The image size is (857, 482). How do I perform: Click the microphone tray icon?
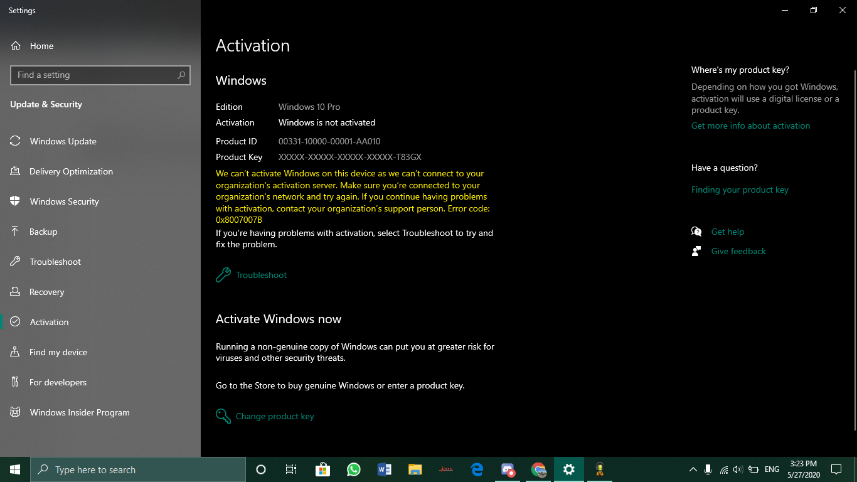point(708,469)
